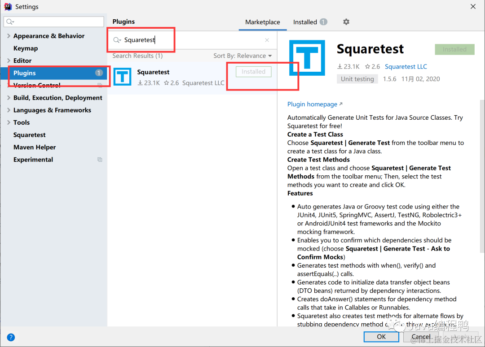
Task: Expand the Editor settings node
Action: coord(9,61)
